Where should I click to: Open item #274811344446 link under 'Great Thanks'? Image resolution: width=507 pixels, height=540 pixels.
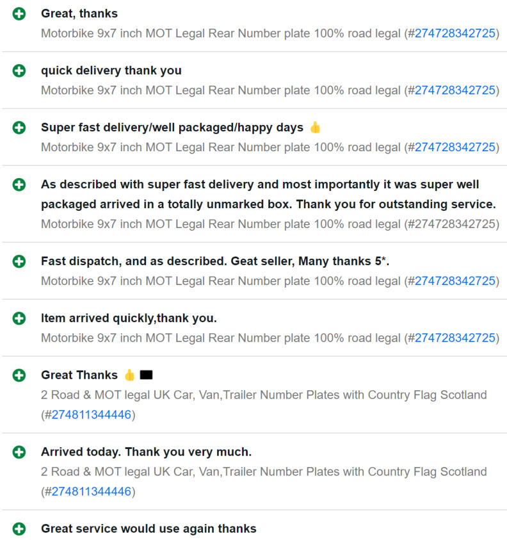[91, 414]
